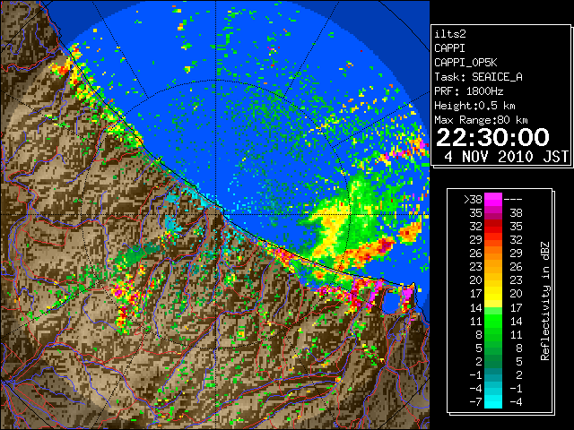Pick the red swatch for 32–35 dBZ
Image resolution: width=574 pixels, height=430 pixels.
[x=493, y=227]
